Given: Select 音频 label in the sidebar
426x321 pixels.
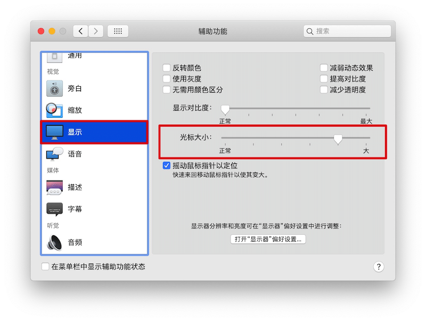Looking at the screenshot, I should coord(75,243).
